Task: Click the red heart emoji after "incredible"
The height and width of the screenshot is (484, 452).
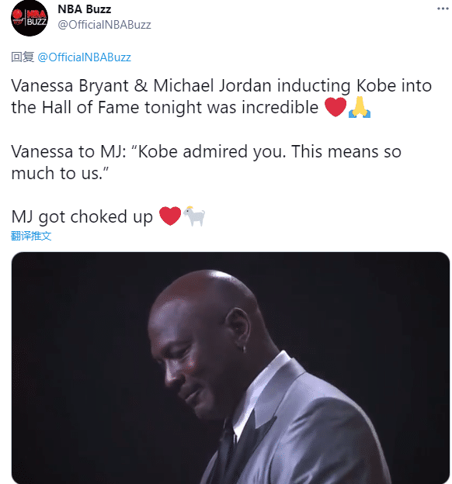Action: pos(336,107)
